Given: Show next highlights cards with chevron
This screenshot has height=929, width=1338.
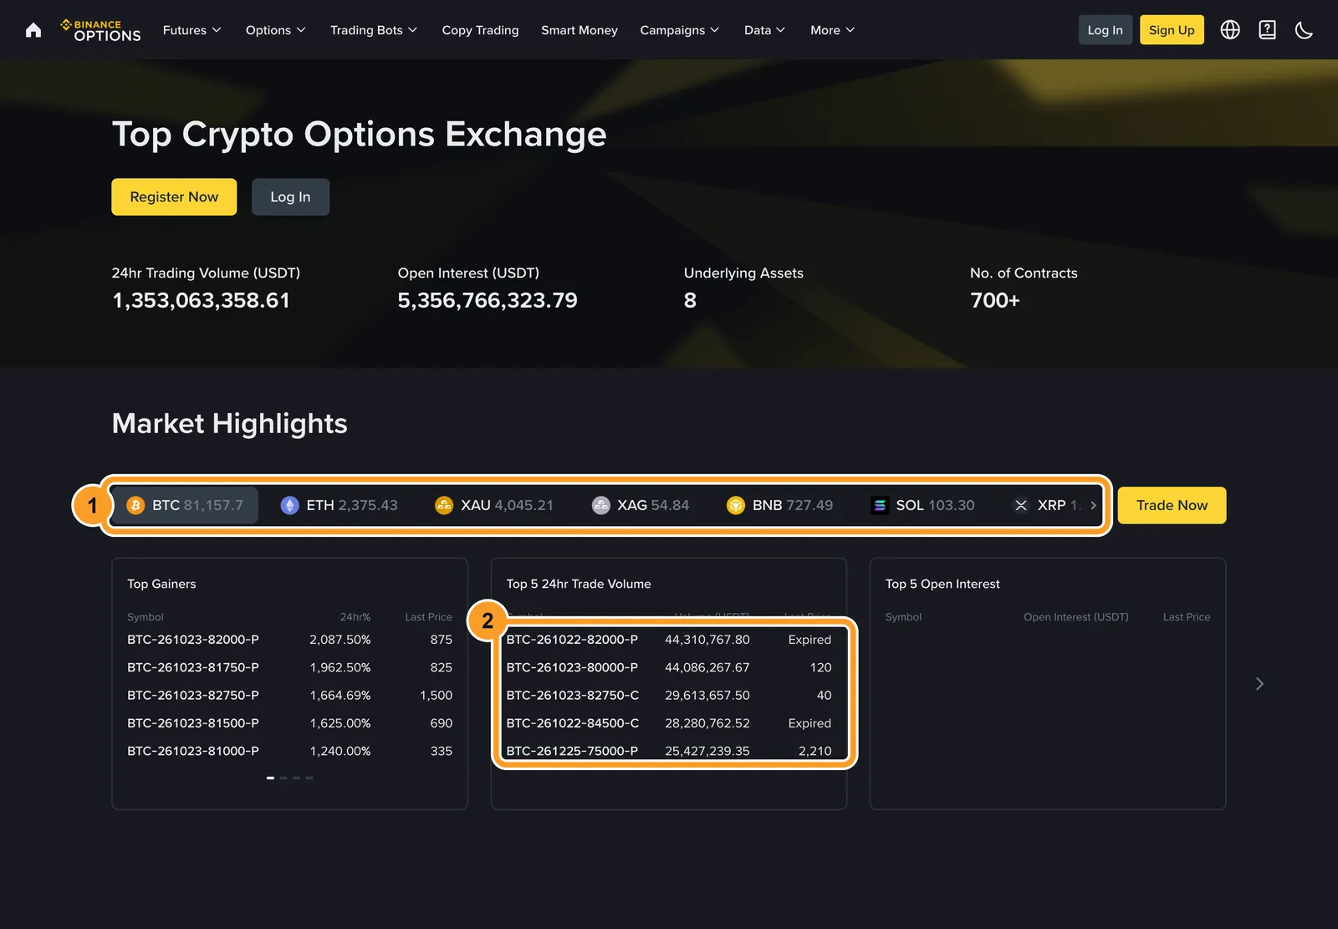Looking at the screenshot, I should [x=1259, y=684].
